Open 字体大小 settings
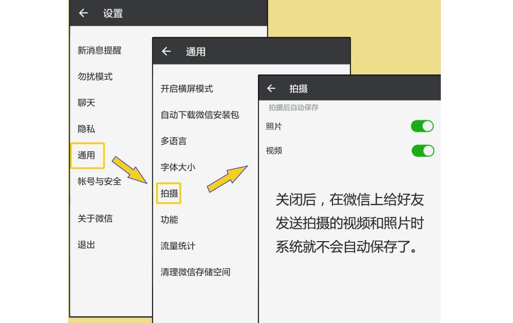Screen dimensions: 513x323 coord(178,167)
